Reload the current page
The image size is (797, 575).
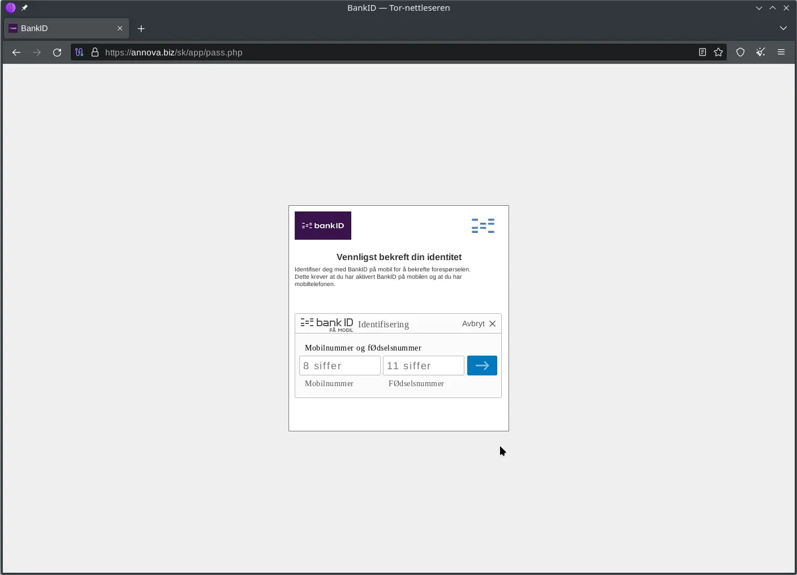click(x=57, y=53)
